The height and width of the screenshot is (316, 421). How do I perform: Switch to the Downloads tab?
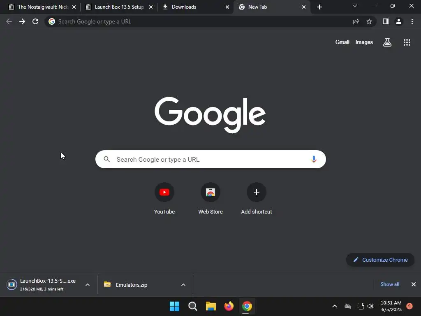(x=195, y=7)
